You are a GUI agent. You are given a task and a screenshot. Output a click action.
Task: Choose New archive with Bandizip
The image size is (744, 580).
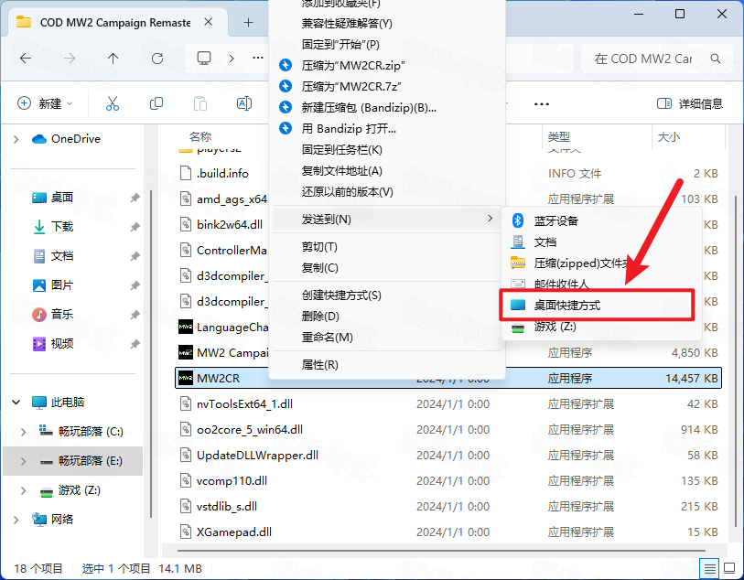point(369,108)
